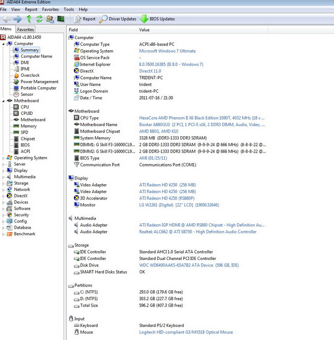This screenshot has height=340, width=334.
Task: Click the Forward navigation arrow
Action: click(18, 19)
